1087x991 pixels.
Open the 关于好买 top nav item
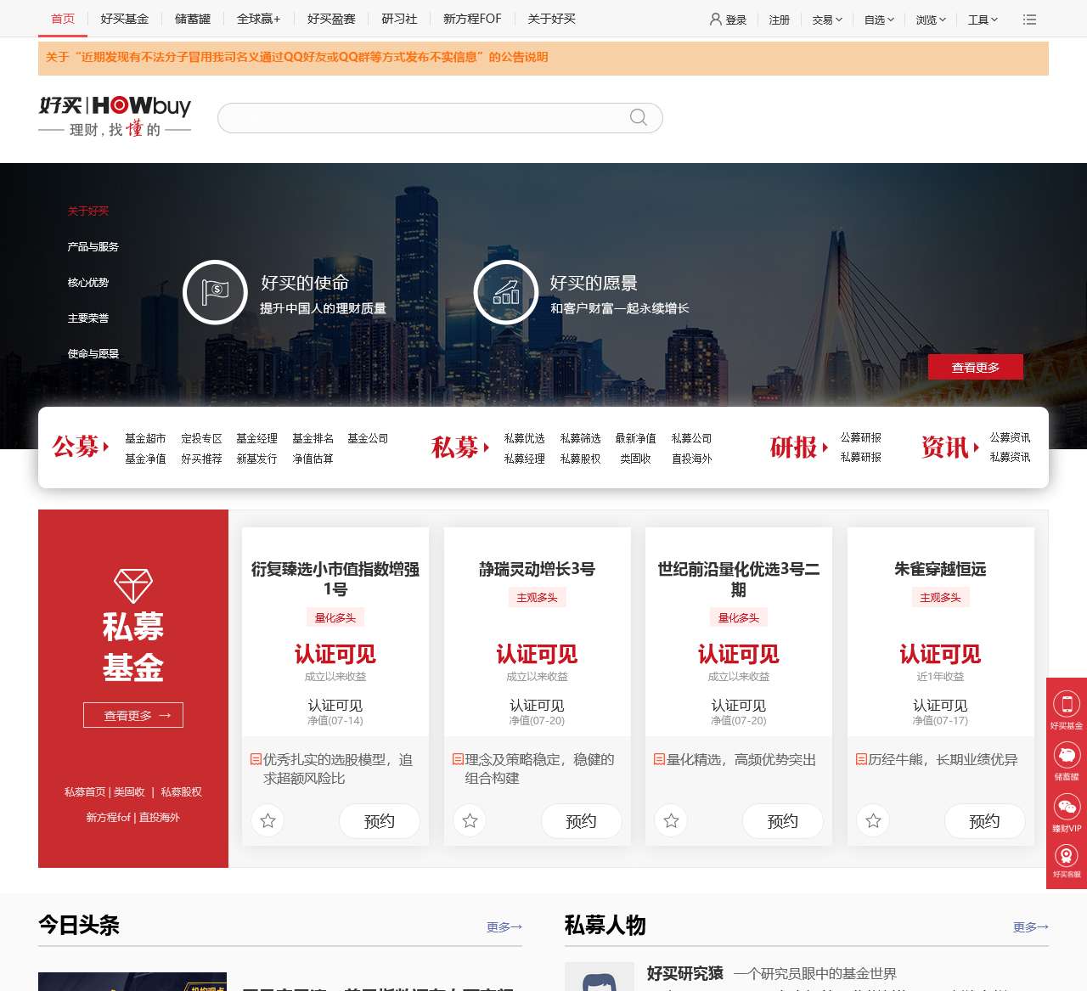pos(551,19)
